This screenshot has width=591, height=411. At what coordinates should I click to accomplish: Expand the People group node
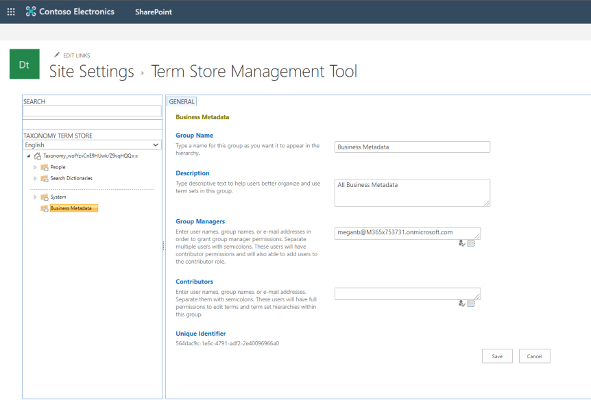point(35,167)
